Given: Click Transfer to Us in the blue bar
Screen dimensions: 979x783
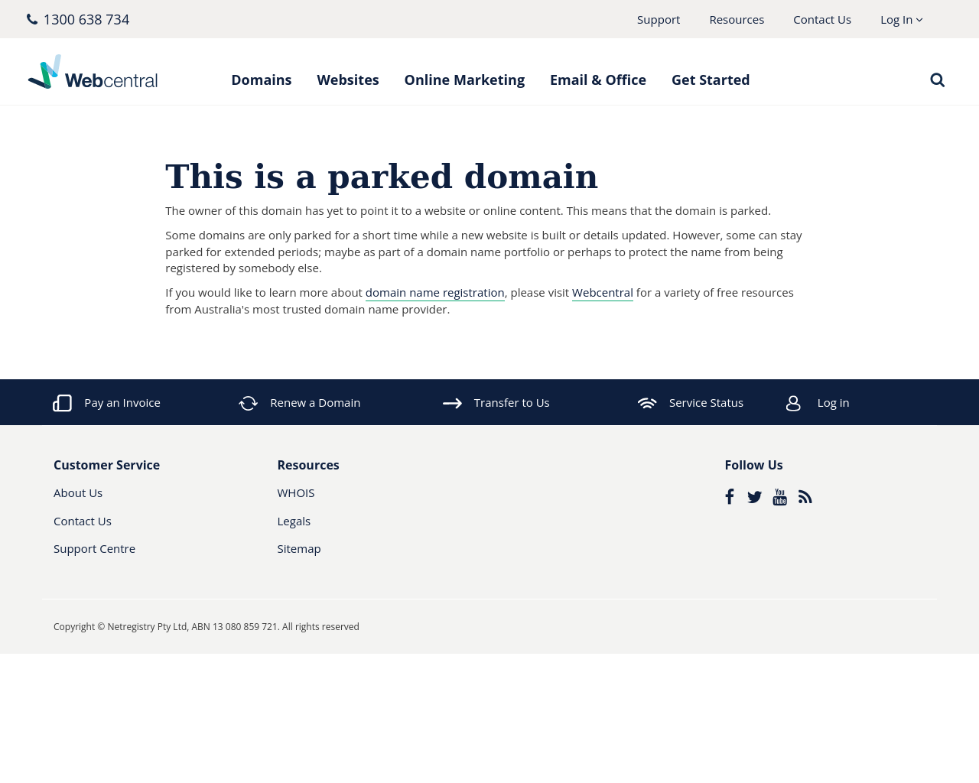Looking at the screenshot, I should pyautogui.click(x=511, y=403).
